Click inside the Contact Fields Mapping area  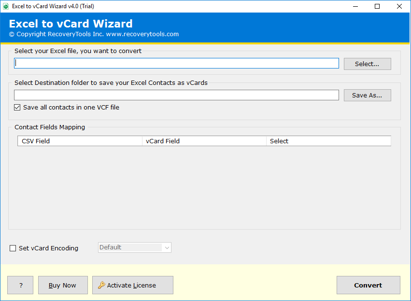203,188
